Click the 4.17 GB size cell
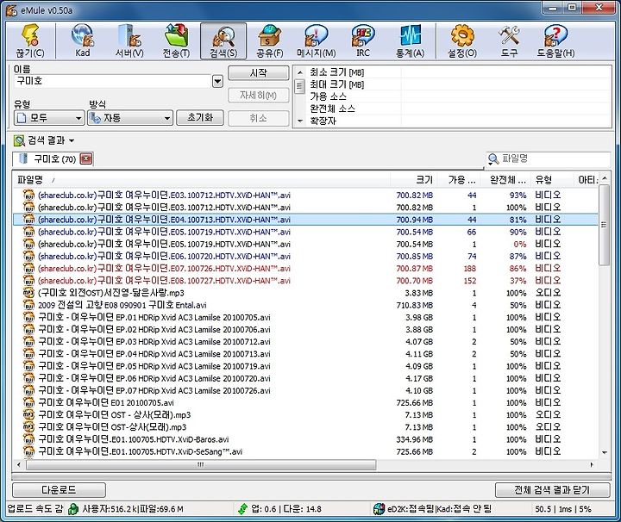 [x=419, y=378]
